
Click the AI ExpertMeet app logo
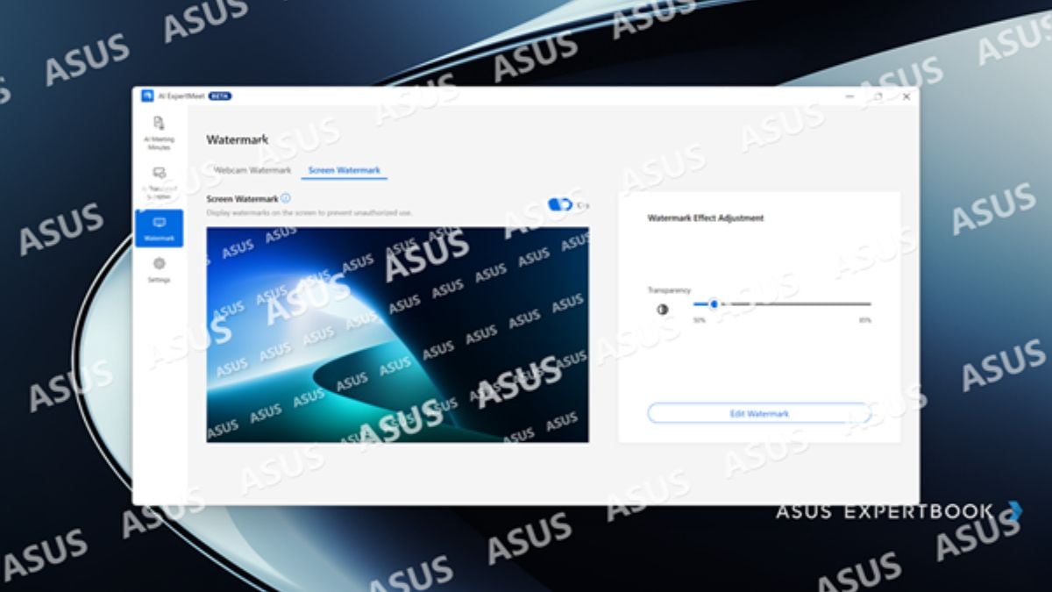148,96
